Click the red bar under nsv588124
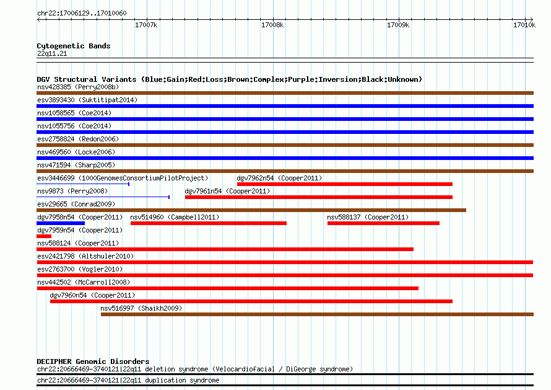Viewport: 551px width, 390px height. pos(225,249)
